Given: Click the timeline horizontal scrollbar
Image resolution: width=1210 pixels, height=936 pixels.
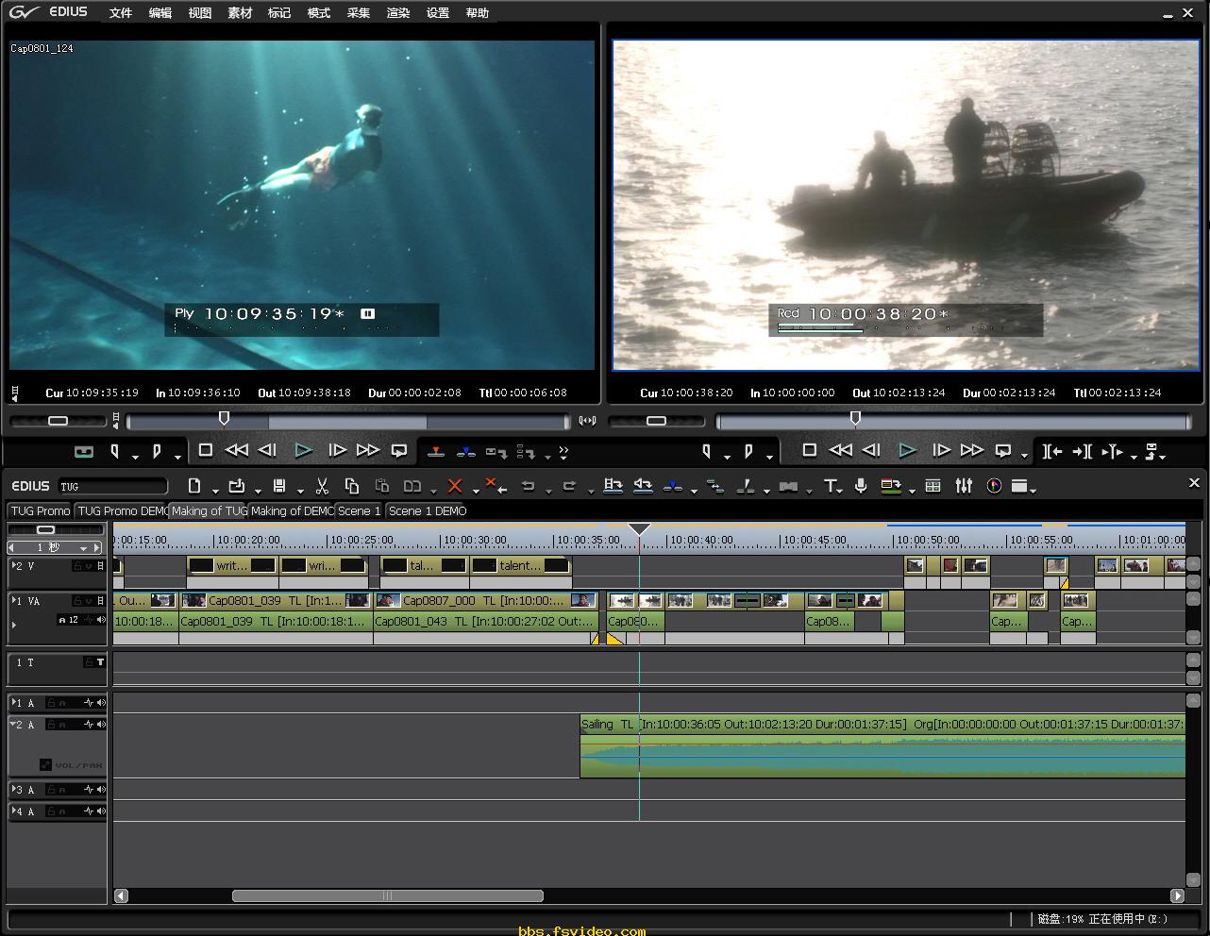Looking at the screenshot, I should tap(387, 895).
